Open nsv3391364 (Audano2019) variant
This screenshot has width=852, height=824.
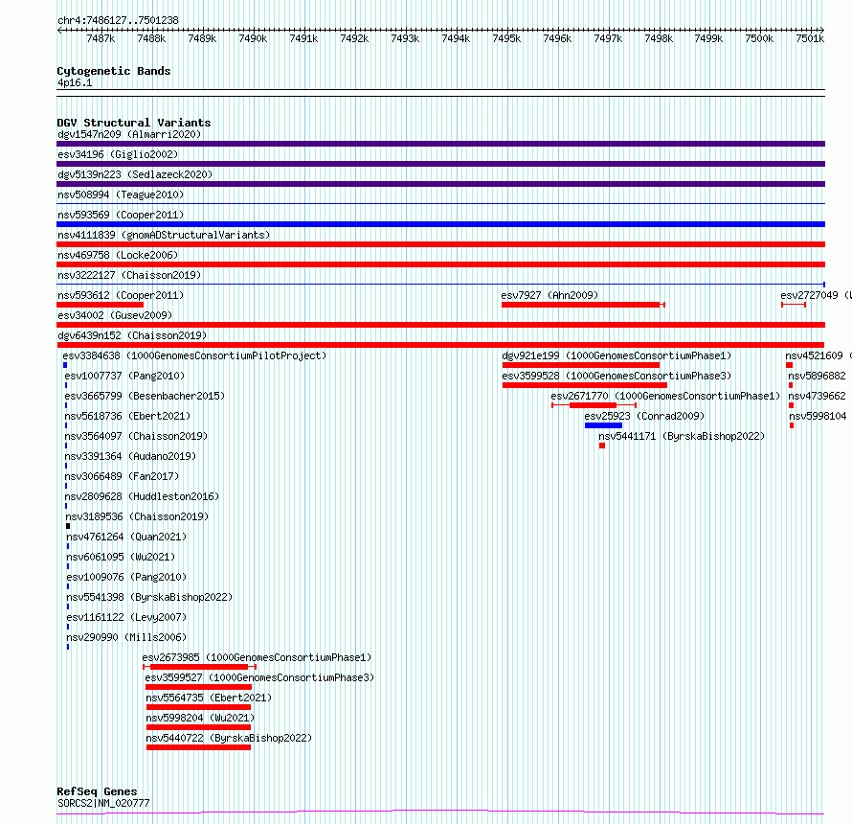(130, 456)
